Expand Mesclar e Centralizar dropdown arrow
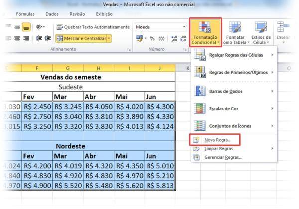This screenshot has height=209, width=299. [109, 38]
